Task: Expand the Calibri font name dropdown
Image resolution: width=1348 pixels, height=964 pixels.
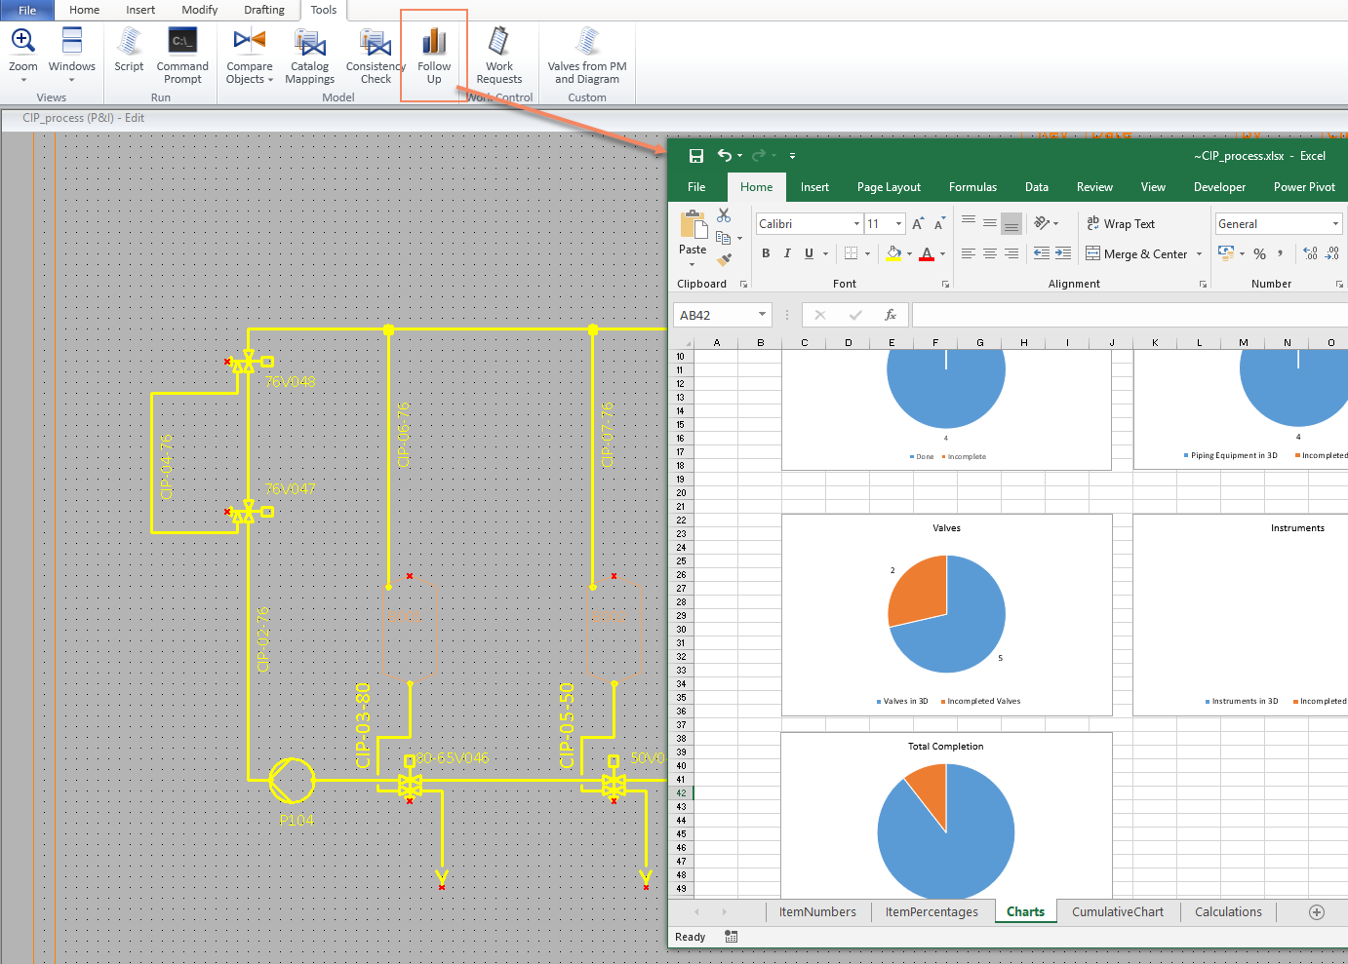Action: [856, 224]
